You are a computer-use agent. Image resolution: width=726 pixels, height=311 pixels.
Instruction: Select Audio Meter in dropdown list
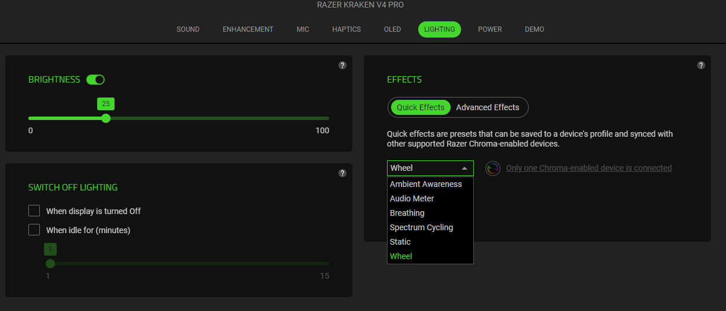click(412, 198)
